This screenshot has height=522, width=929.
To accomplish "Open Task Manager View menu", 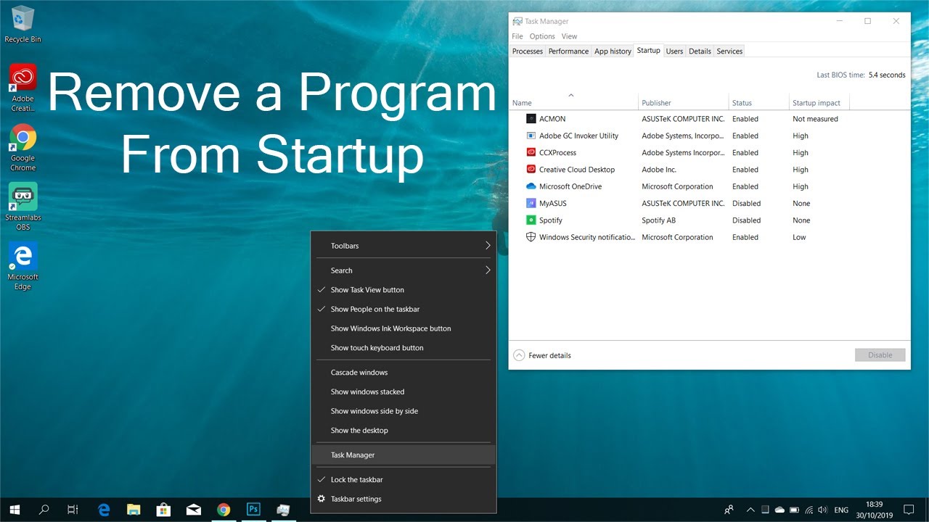I will pos(570,36).
